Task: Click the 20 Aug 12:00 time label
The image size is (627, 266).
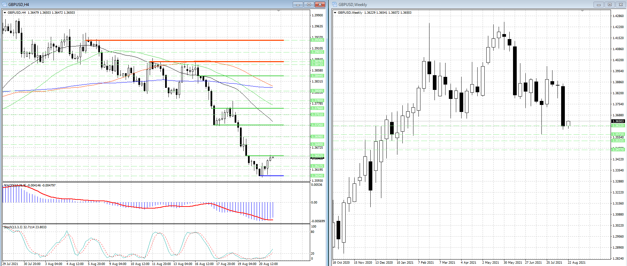Action: [x=268, y=264]
